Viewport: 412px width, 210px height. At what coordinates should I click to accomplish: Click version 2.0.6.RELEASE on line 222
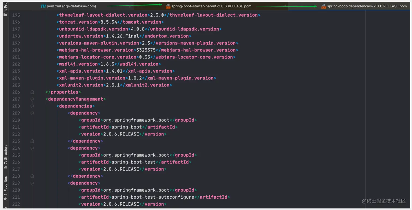(x=121, y=204)
